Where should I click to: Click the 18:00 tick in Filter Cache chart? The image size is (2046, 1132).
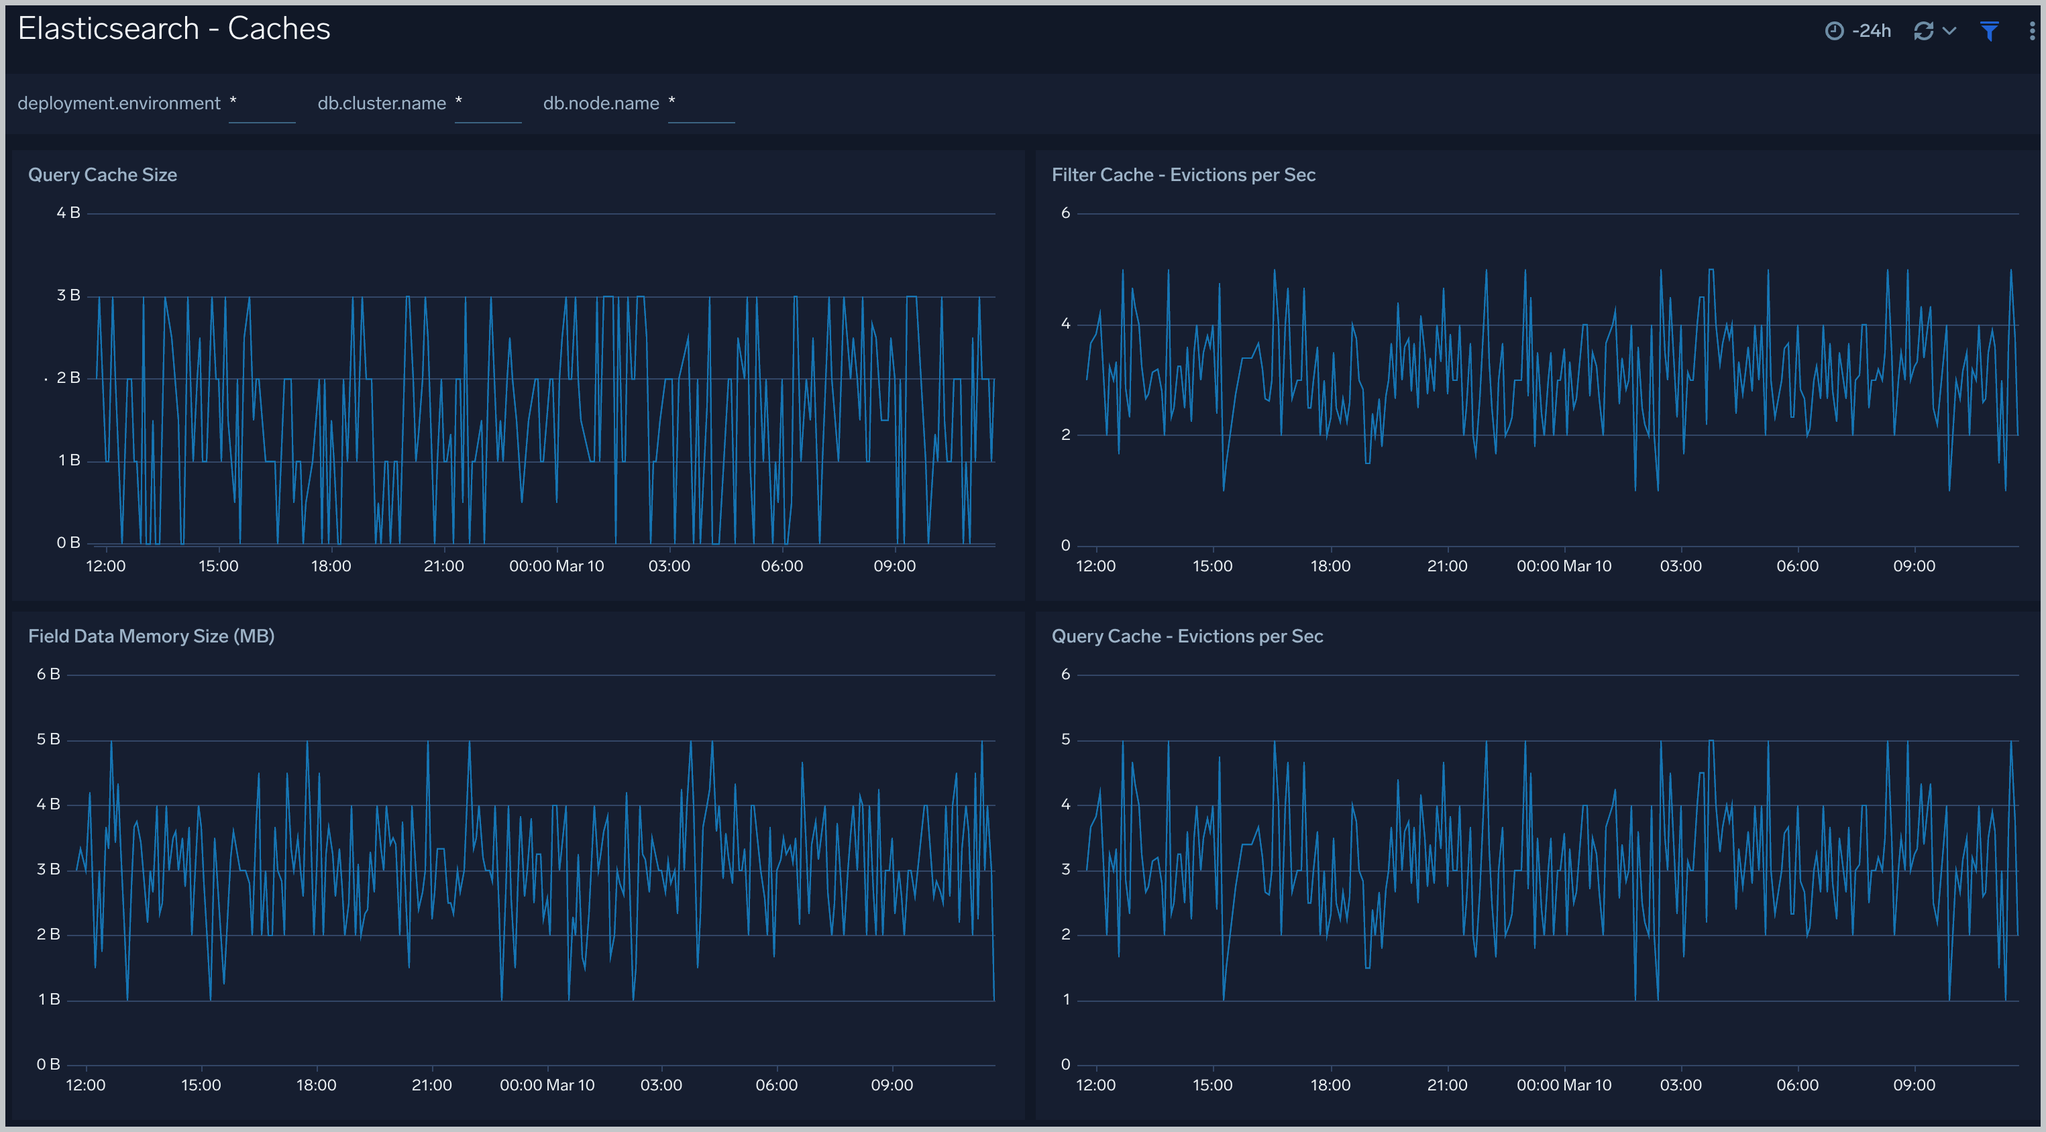click(x=1330, y=566)
